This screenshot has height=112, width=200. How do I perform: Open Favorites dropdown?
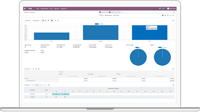tap(116, 15)
